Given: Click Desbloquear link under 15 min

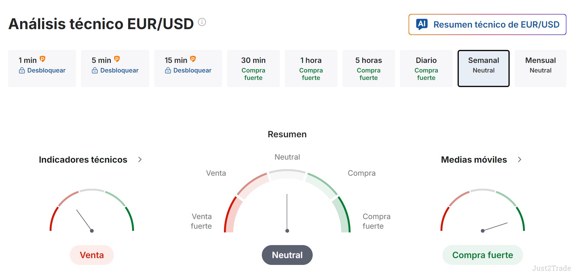Looking at the screenshot, I should [x=192, y=70].
